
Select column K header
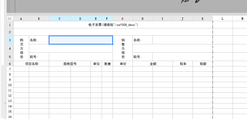[203, 19]
